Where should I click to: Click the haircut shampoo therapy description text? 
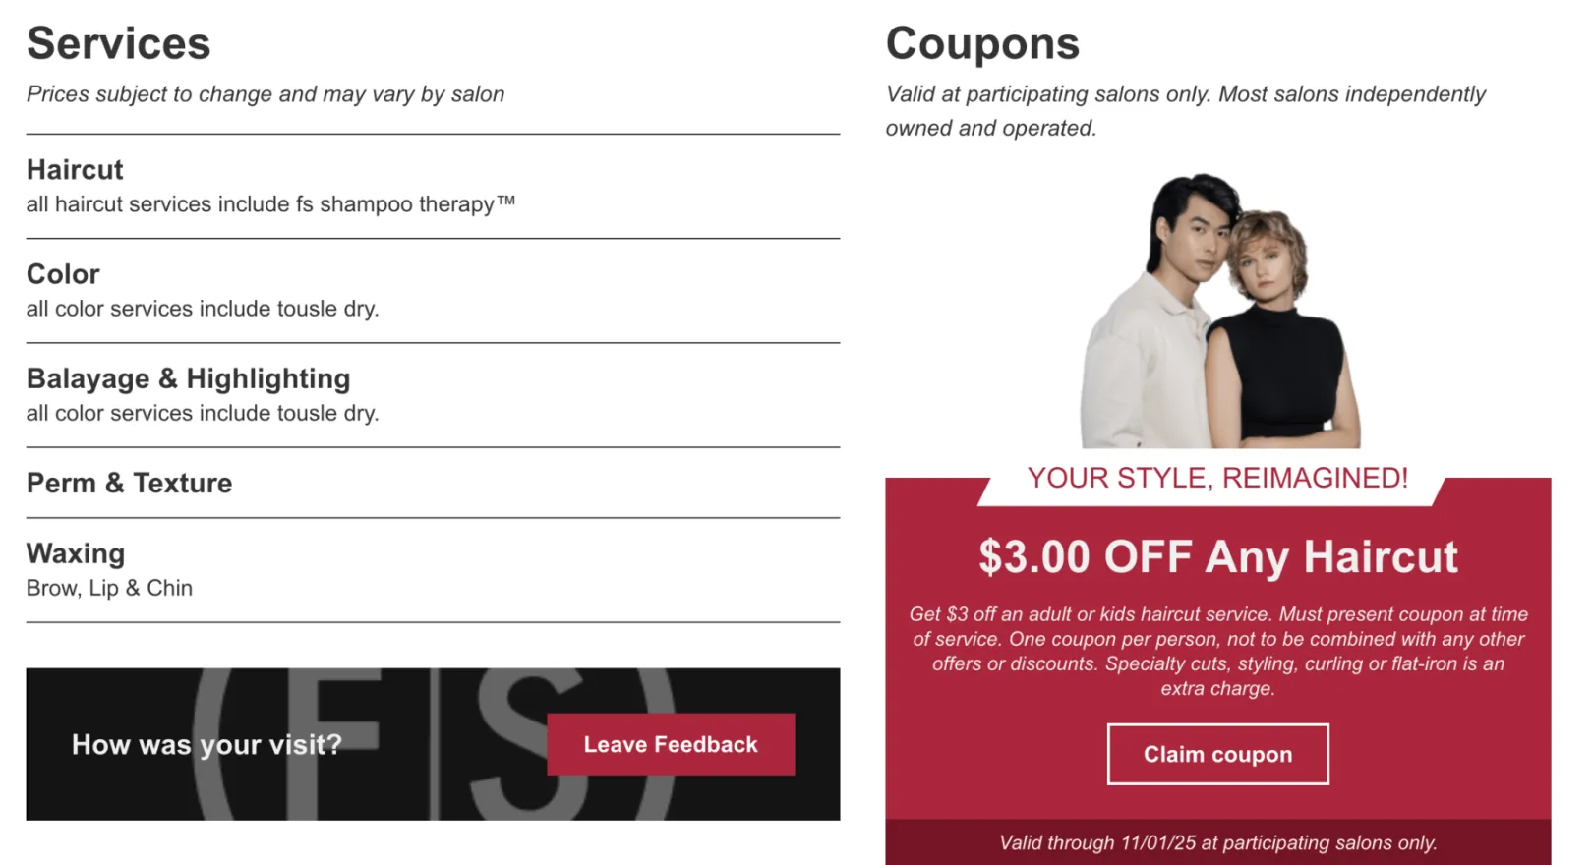[271, 204]
